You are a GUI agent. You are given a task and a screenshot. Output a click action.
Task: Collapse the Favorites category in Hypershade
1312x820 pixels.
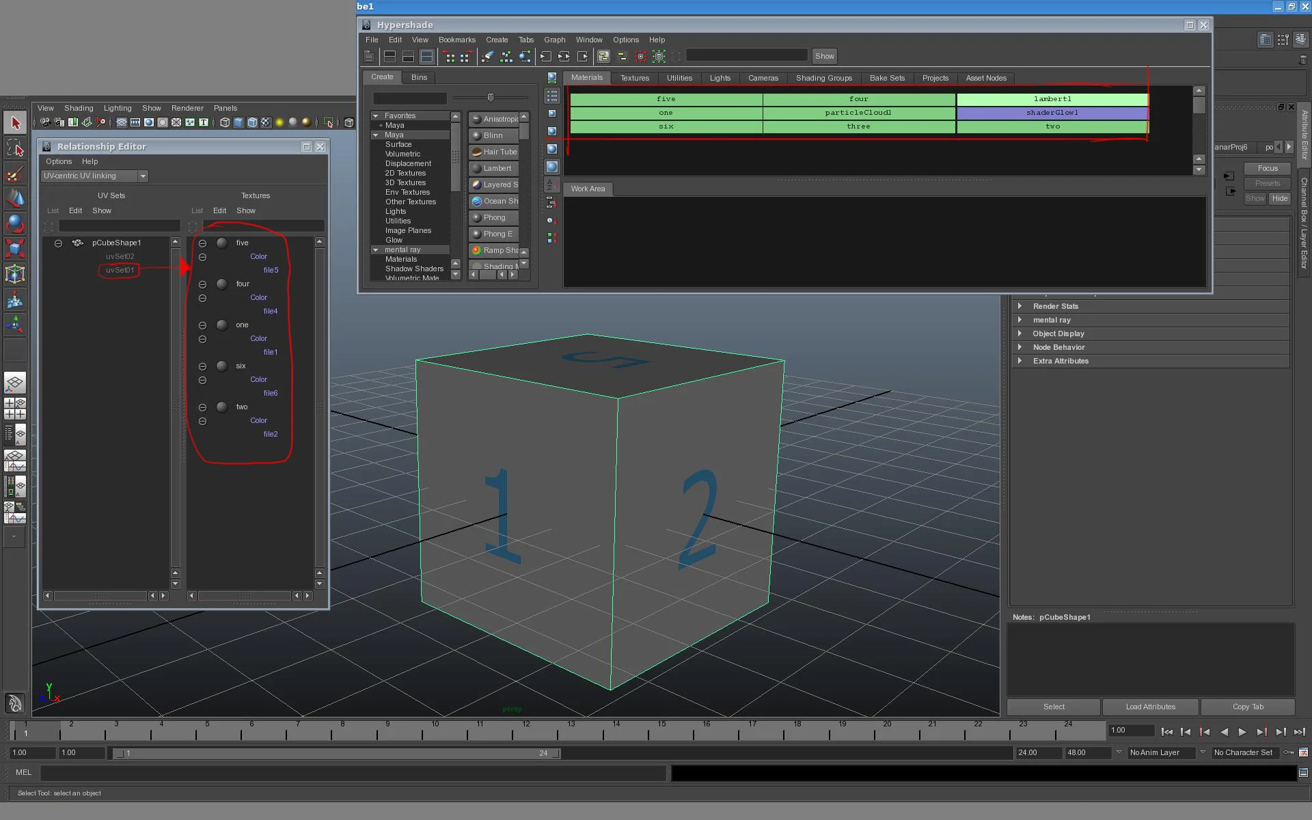click(x=375, y=115)
